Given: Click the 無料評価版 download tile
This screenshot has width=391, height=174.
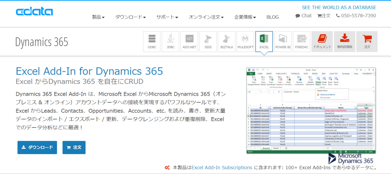Looking at the screenshot, I should (345, 41).
